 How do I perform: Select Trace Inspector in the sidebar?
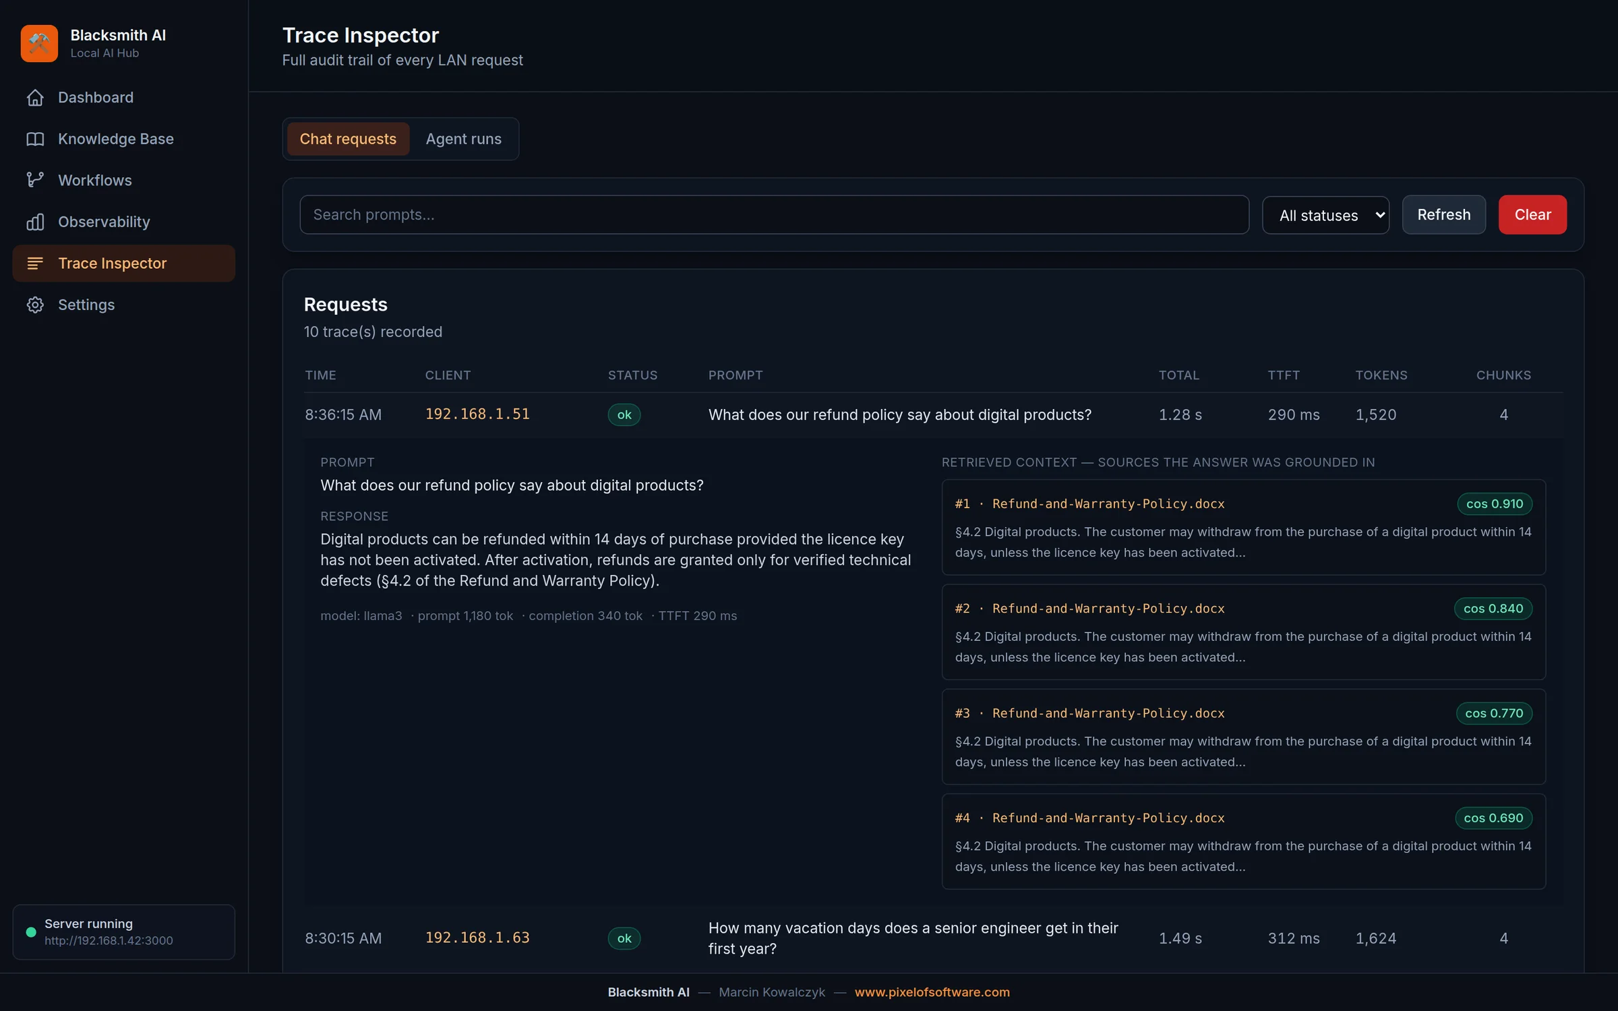[x=123, y=263]
